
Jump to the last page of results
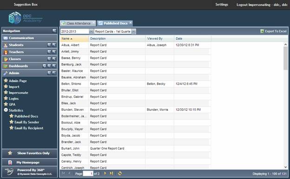click(111, 173)
